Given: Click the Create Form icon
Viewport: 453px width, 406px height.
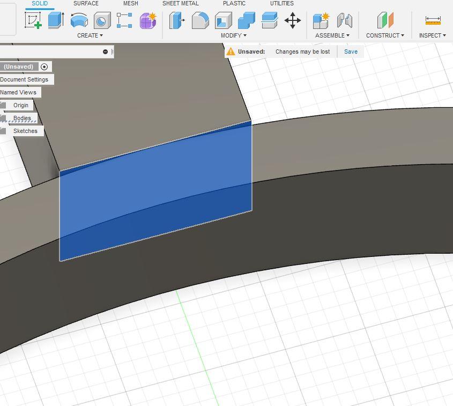Looking at the screenshot, I should coord(148,21).
